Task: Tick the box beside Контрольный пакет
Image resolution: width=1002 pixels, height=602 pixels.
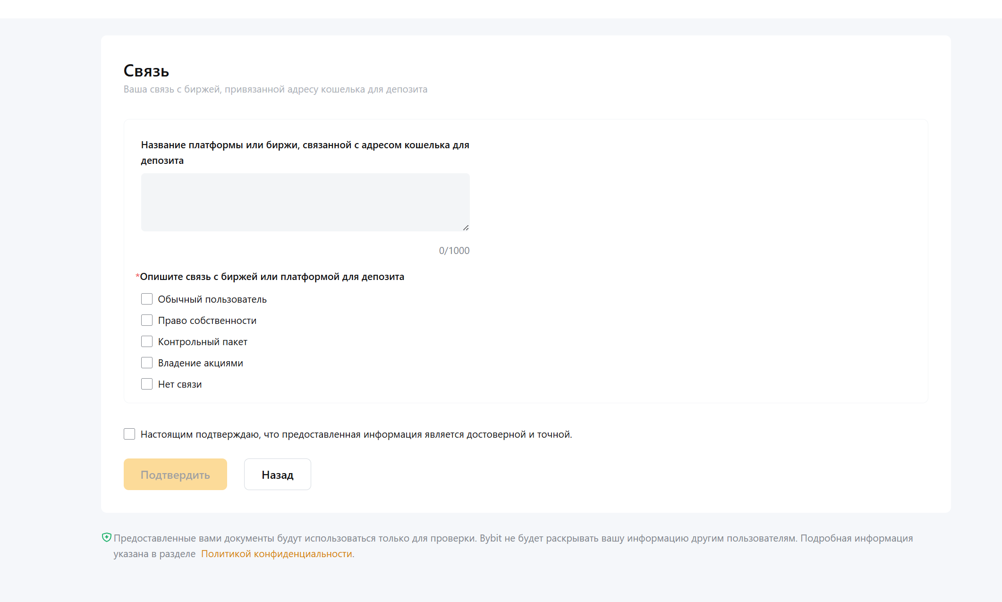Action: pos(147,342)
